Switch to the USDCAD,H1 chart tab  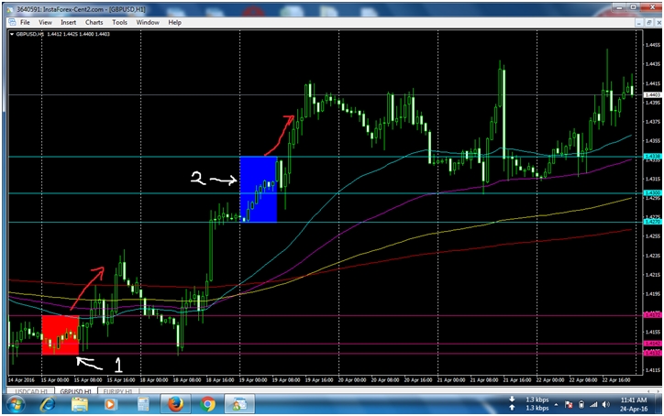click(32, 391)
